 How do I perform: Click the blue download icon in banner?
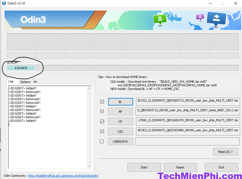click(x=216, y=19)
